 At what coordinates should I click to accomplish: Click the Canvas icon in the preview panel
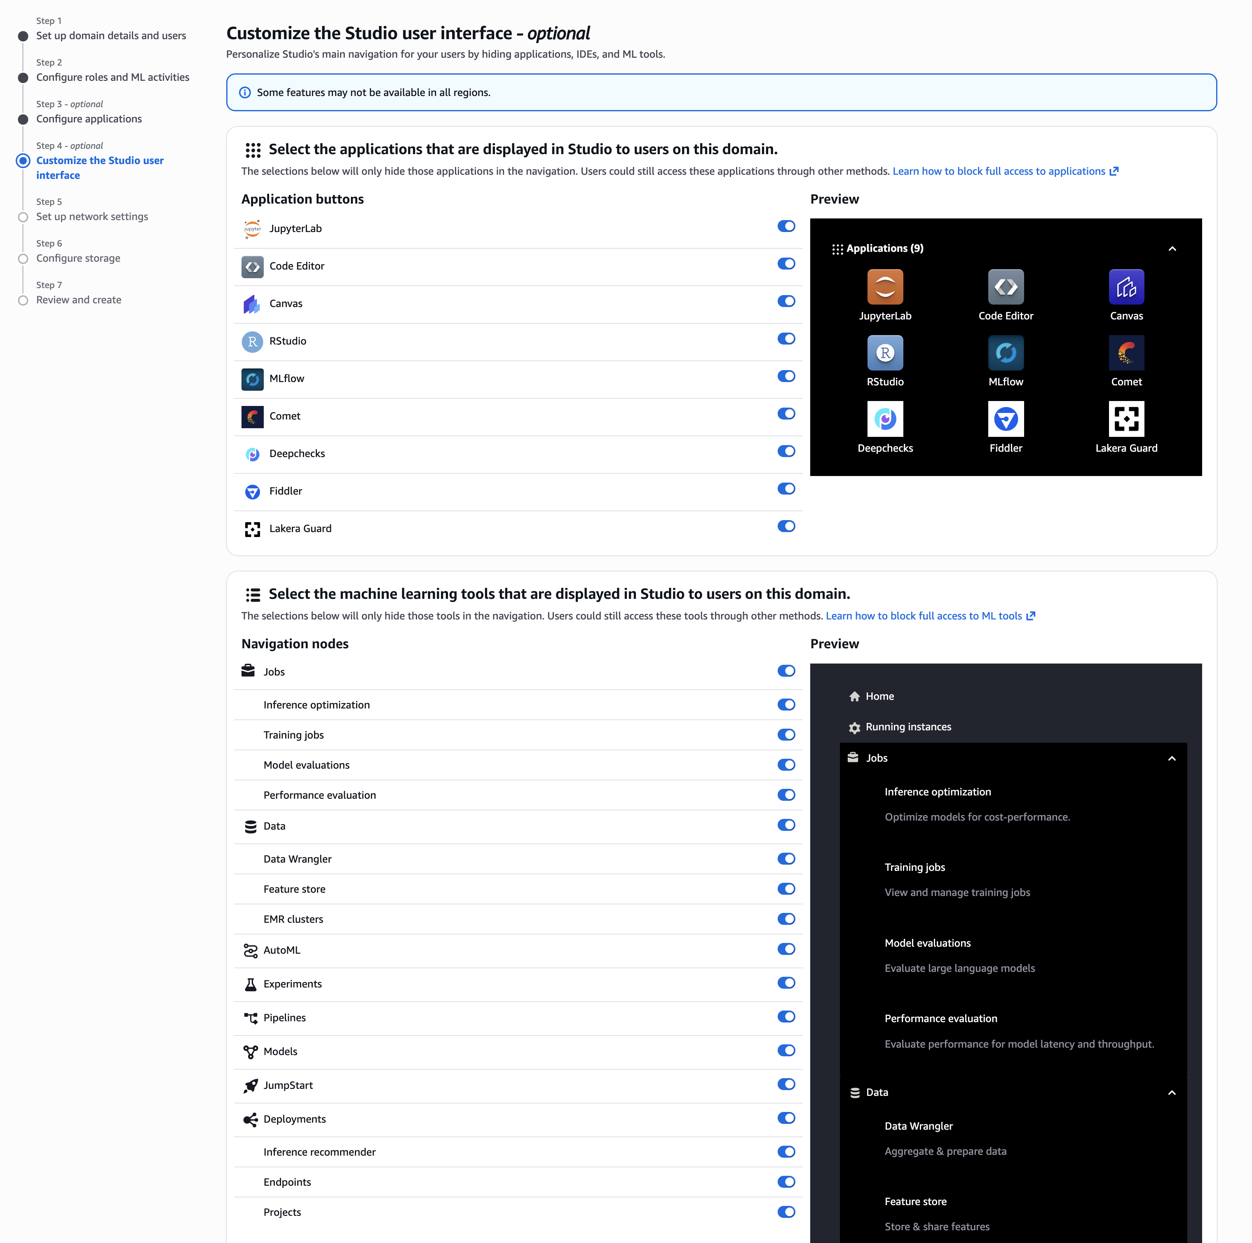pos(1126,286)
